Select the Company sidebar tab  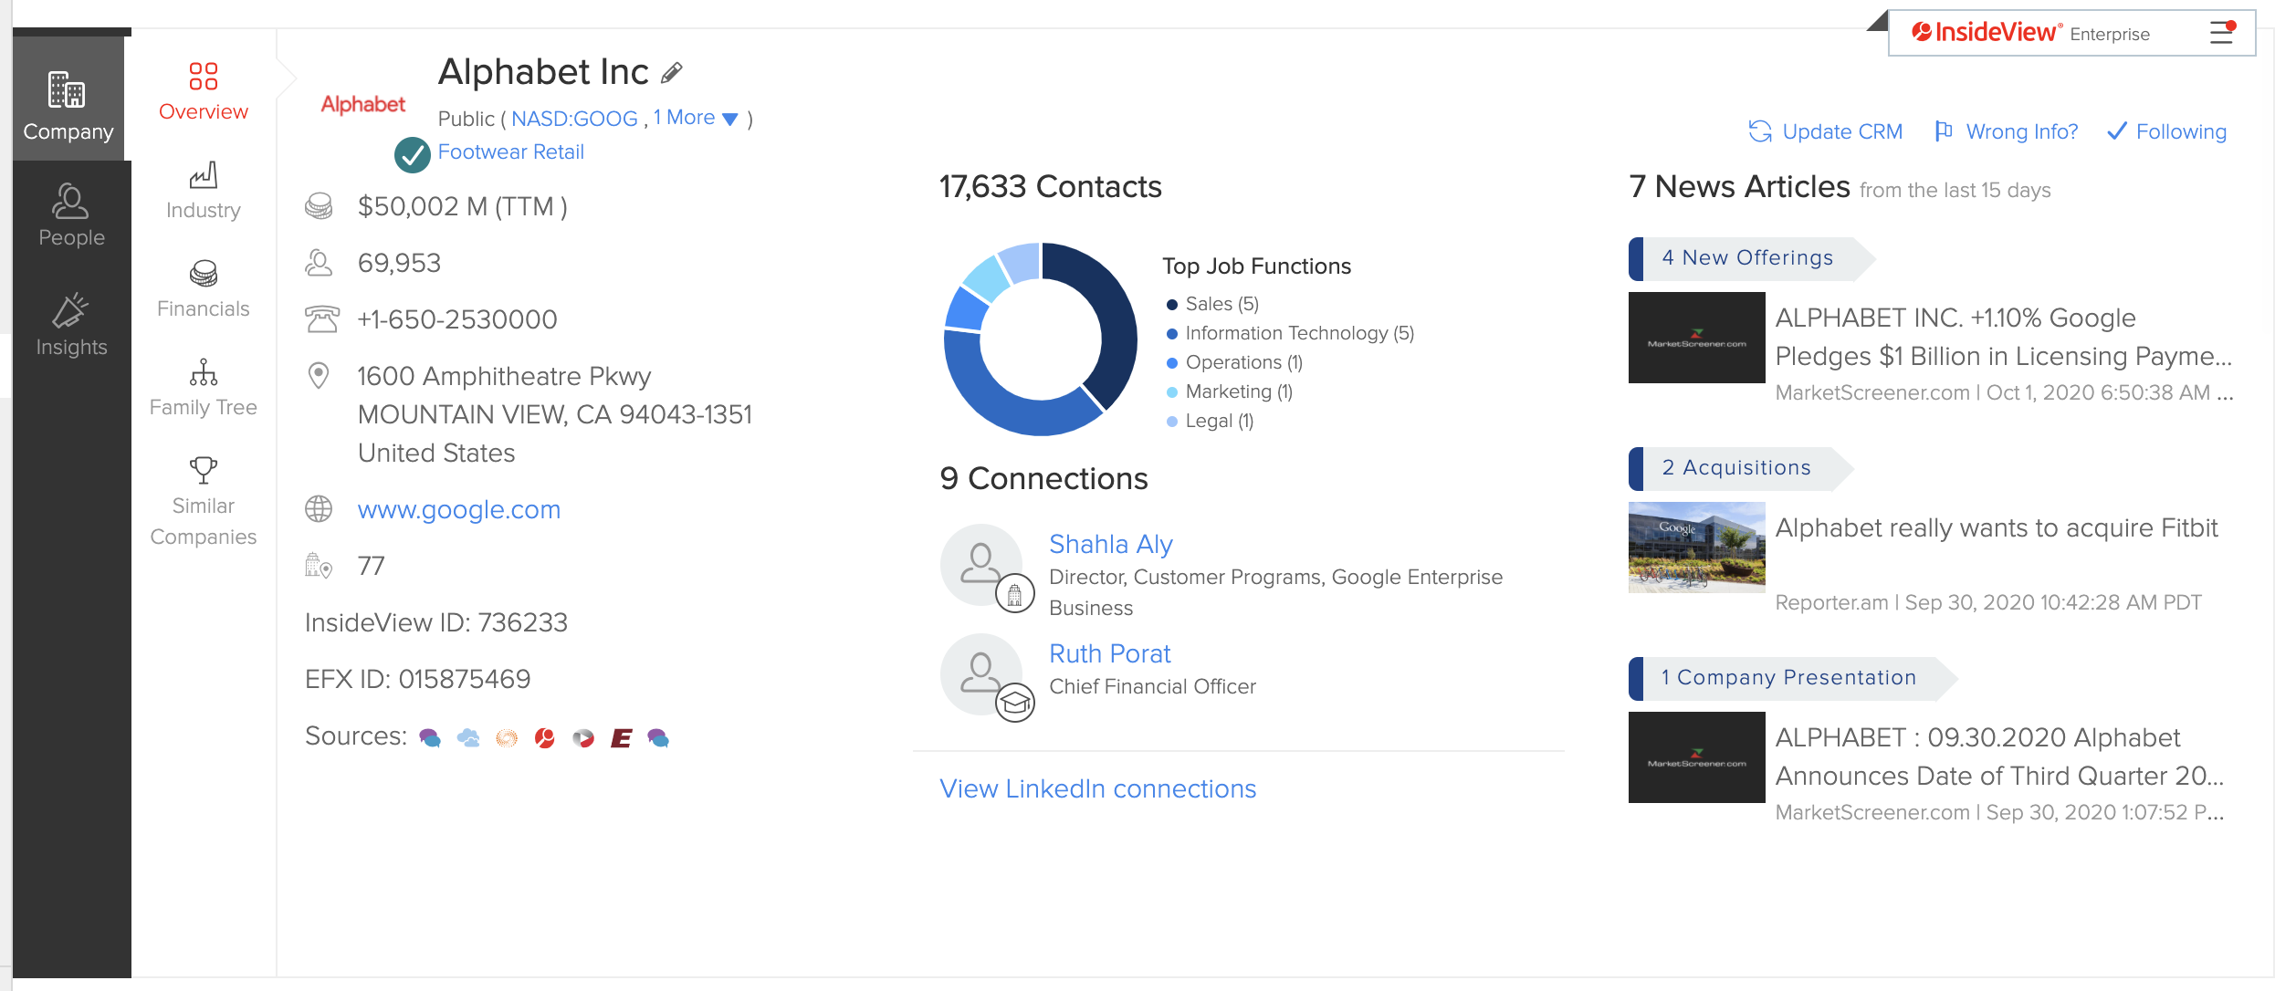point(68,106)
